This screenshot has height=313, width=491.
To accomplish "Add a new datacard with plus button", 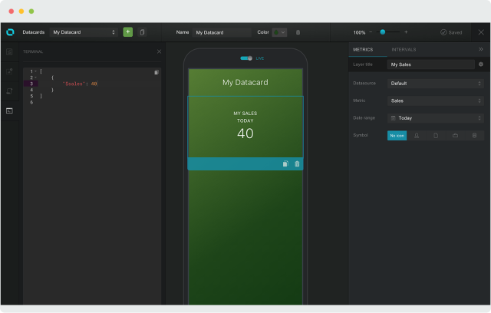I will pyautogui.click(x=128, y=32).
